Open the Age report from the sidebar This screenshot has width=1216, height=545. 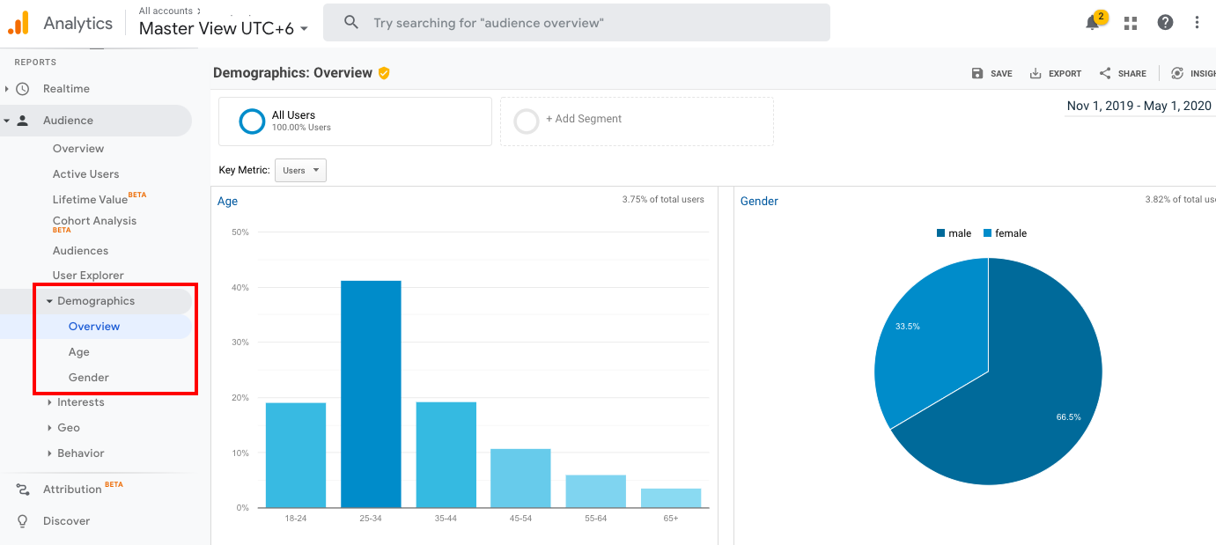coord(78,351)
